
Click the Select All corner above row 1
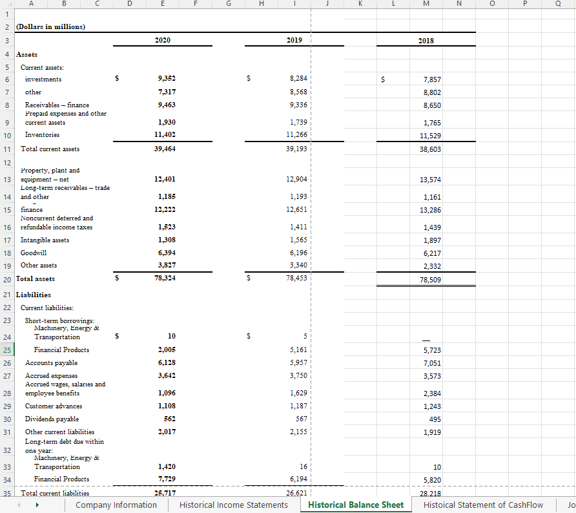(6, 5)
